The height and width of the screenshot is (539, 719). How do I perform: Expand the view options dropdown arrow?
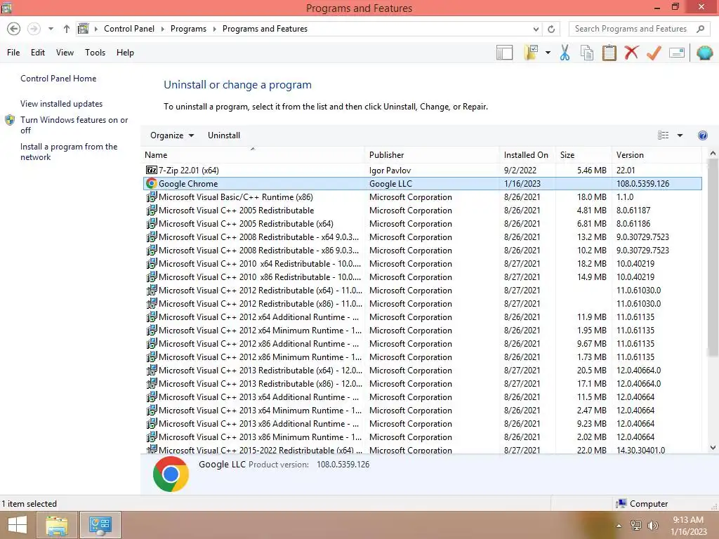pos(680,135)
